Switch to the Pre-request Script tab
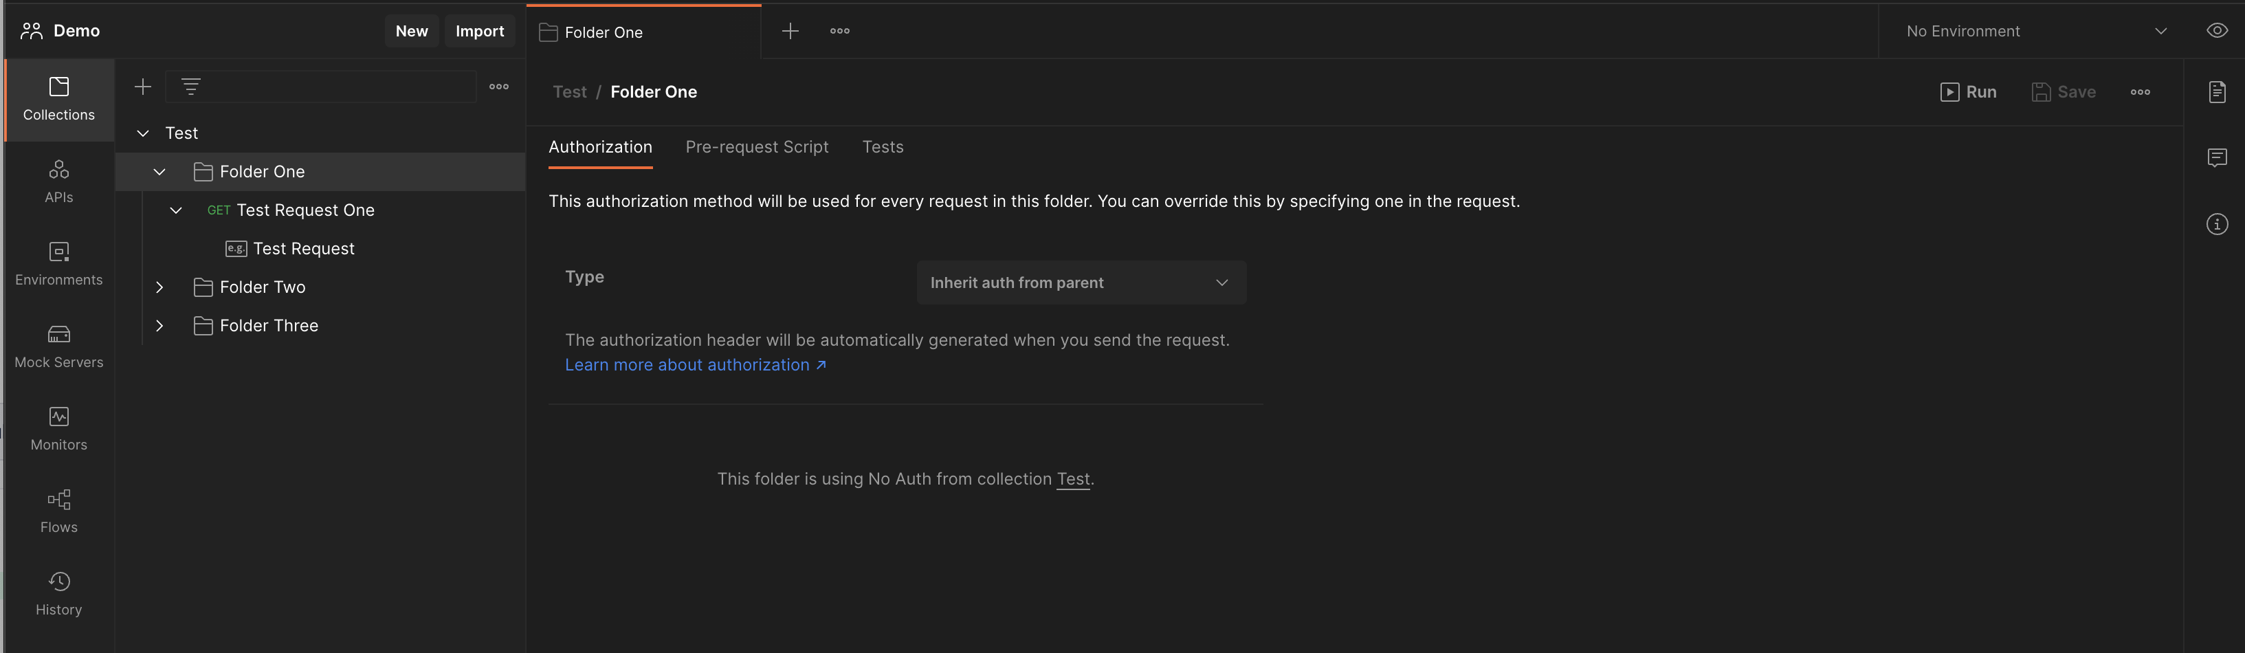The height and width of the screenshot is (653, 2245). (756, 147)
